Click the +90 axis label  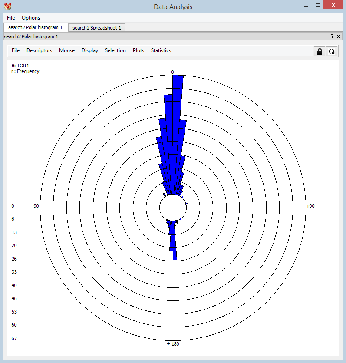tap(310, 206)
